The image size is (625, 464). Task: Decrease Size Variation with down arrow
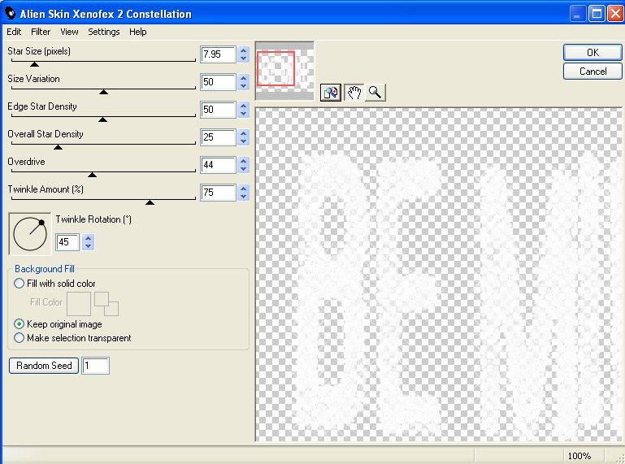tap(244, 86)
